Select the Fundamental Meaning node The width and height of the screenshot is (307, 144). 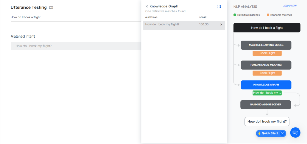point(266,65)
